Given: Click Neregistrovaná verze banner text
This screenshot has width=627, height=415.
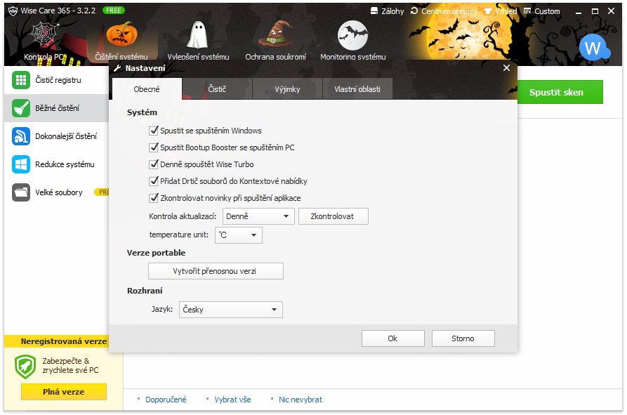Looking at the screenshot, I should coord(64,341).
